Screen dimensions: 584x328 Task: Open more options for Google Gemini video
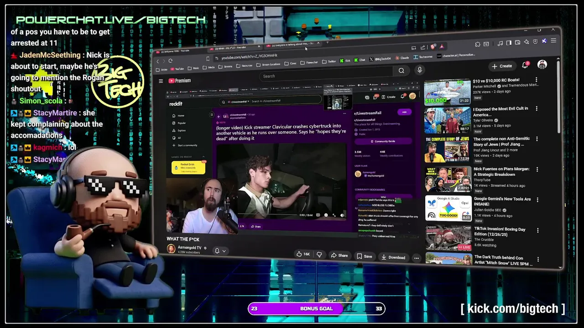537,200
